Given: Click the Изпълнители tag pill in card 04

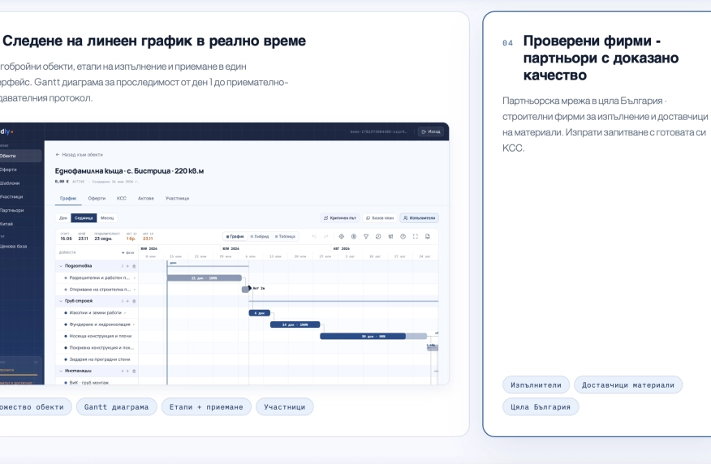Looking at the screenshot, I should [x=536, y=385].
